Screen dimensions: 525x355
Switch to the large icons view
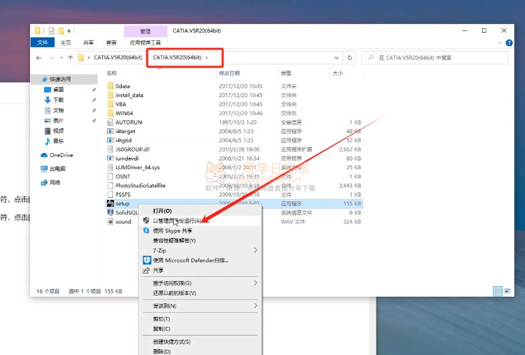click(x=508, y=291)
